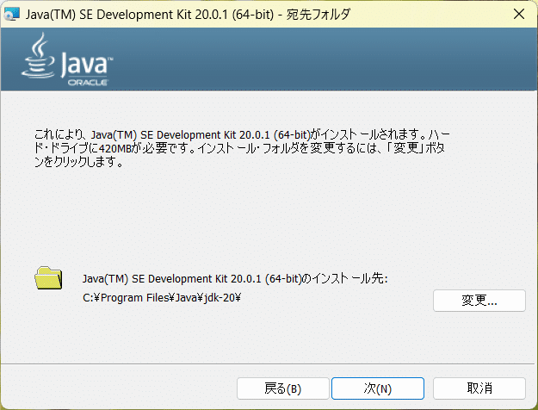Click the インストール先 label for JDK 20.0.1

235,278
